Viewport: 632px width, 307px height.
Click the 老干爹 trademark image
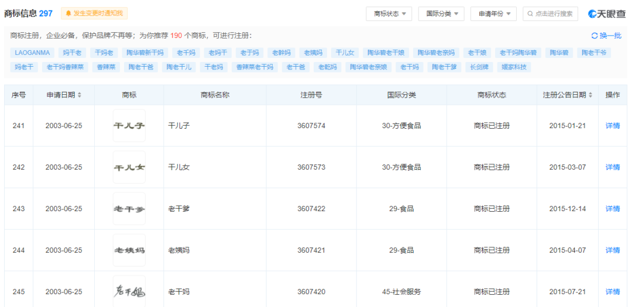[x=129, y=209]
